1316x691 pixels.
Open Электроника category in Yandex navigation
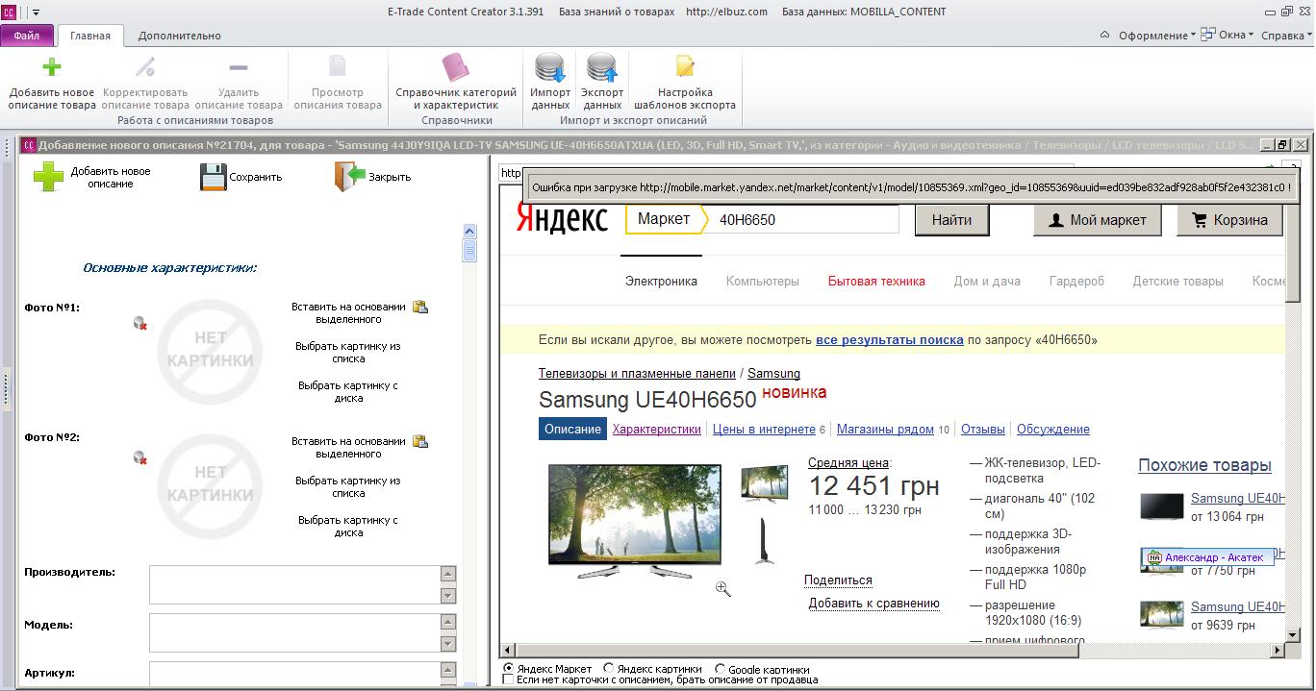pyautogui.click(x=661, y=282)
